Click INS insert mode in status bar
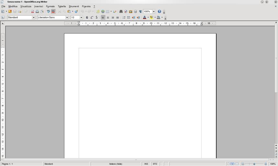The image size is (278, 166). tap(146, 164)
